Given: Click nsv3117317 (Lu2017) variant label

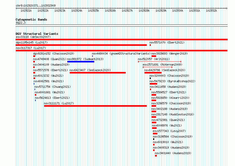Looking at the screenshot, I should click(x=31, y=48).
